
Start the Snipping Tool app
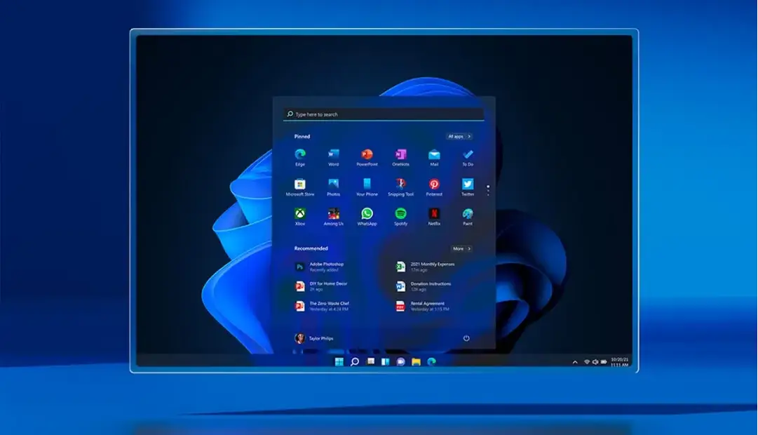tap(400, 185)
